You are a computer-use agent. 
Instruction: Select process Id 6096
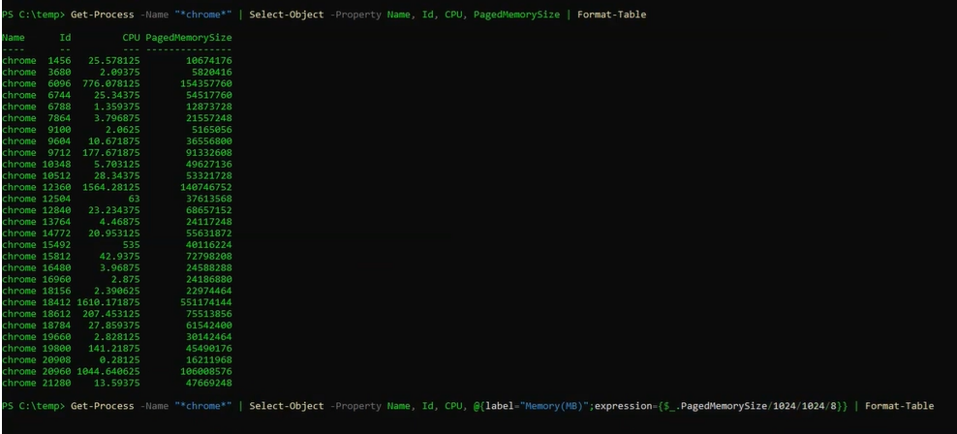point(59,83)
